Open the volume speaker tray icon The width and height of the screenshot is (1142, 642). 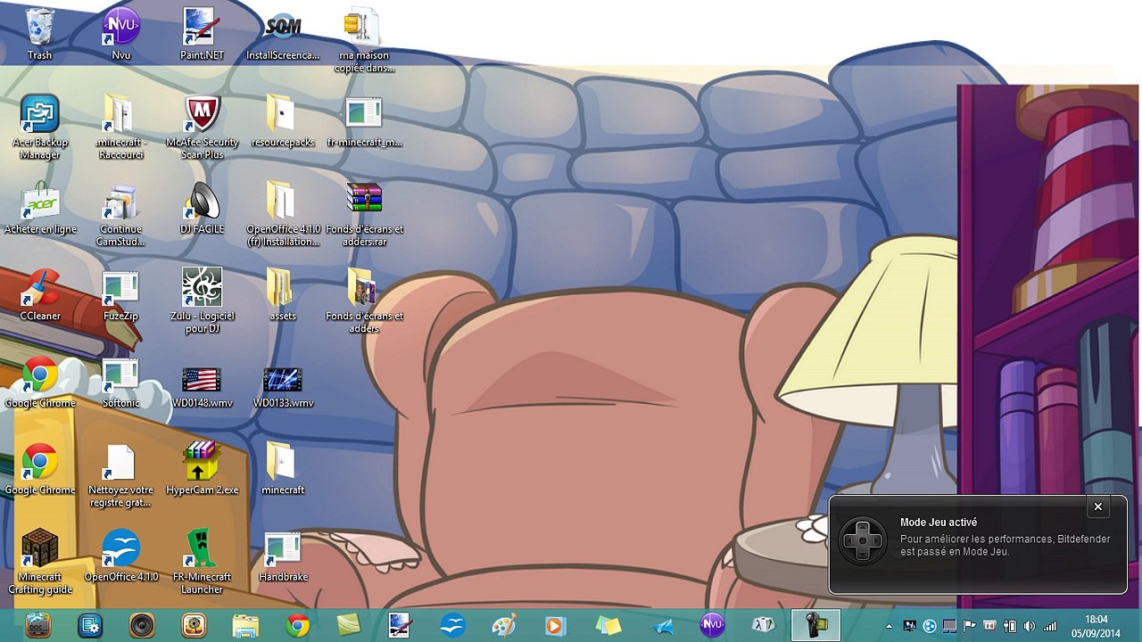click(x=1030, y=626)
